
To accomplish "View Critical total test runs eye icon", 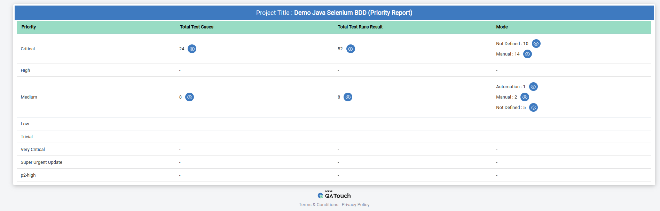I will click(351, 49).
